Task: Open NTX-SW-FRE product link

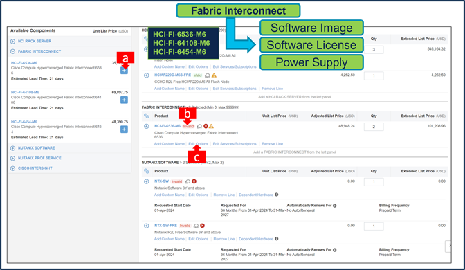Action: (x=166, y=226)
